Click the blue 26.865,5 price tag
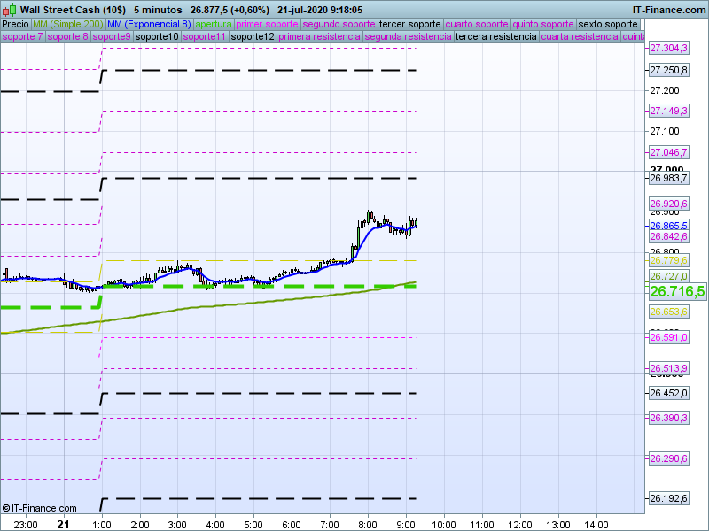This screenshot has width=709, height=531. pos(668,226)
